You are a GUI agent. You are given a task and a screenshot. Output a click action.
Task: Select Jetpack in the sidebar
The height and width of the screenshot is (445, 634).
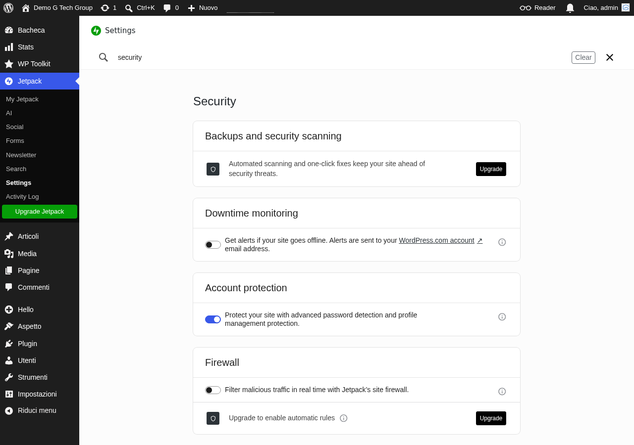(40, 81)
